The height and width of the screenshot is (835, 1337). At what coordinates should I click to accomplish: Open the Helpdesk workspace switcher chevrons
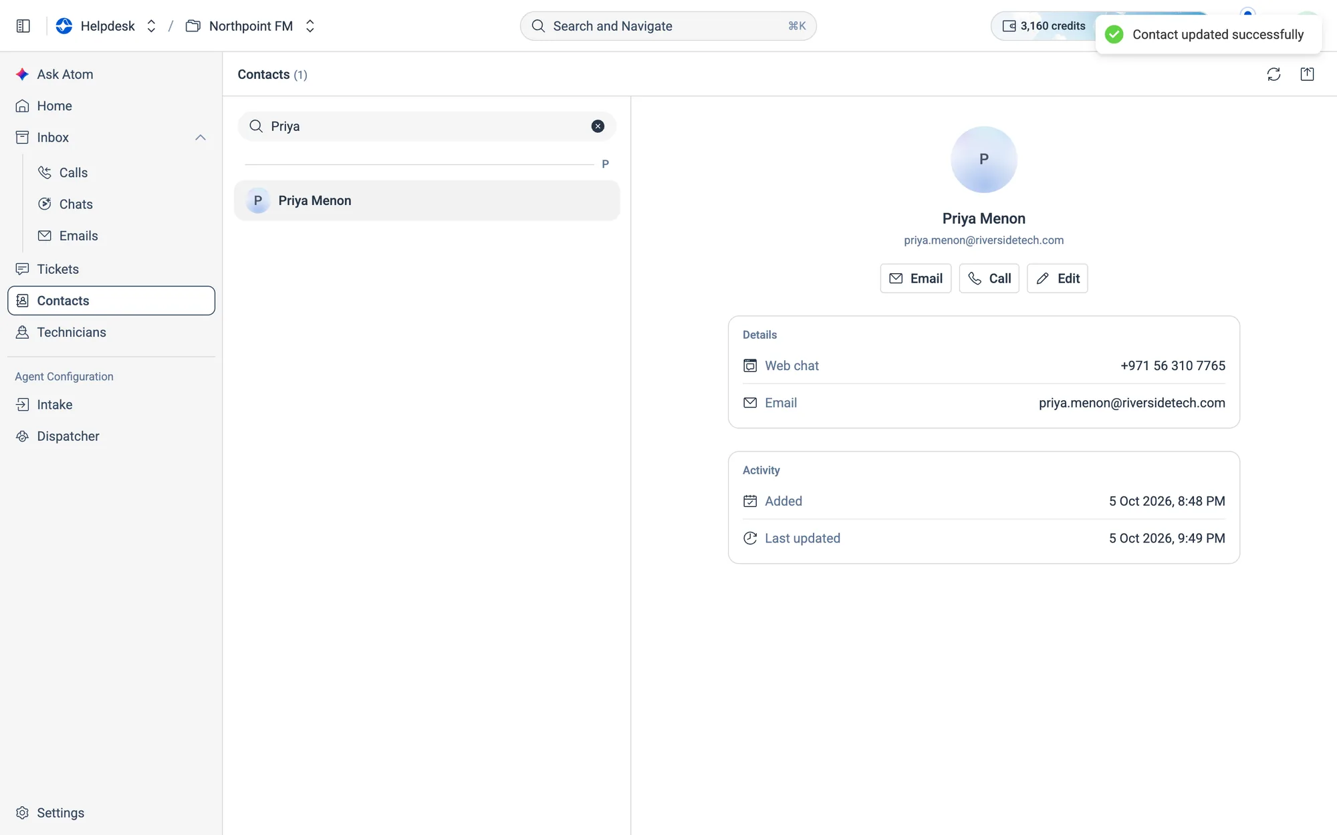pos(151,26)
